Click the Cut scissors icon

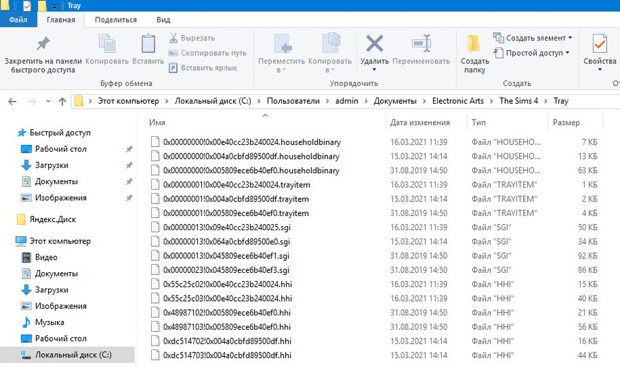(174, 38)
